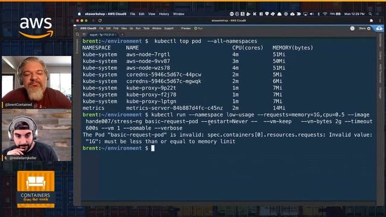Add a new tab with the plus icon
This screenshot has width=386, height=217.
(x=122, y=34)
